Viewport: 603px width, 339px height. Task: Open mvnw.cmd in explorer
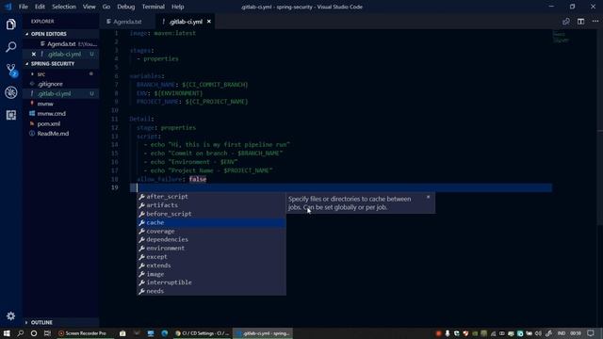pyautogui.click(x=60, y=114)
